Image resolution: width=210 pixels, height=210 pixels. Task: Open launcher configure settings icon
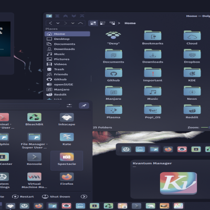point(69,106)
